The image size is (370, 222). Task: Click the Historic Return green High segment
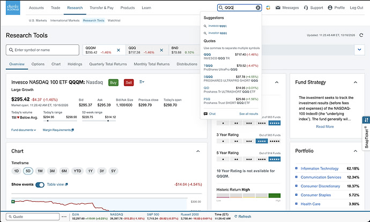pos(275,195)
